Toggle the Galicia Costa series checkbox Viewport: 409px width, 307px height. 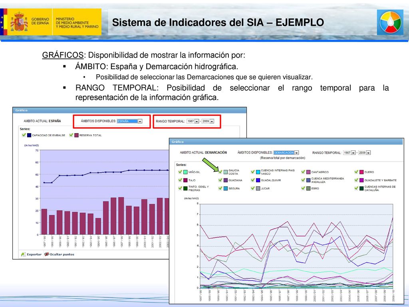220,172
